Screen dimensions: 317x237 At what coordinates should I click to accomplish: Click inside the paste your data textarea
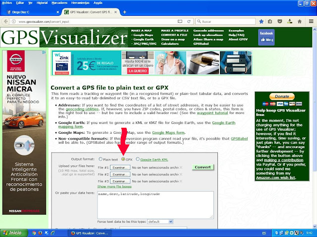pyautogui.click(x=155, y=205)
